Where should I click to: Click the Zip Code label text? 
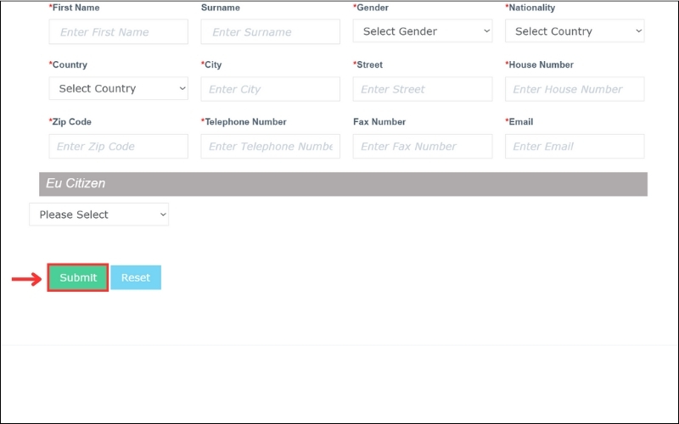click(x=71, y=122)
